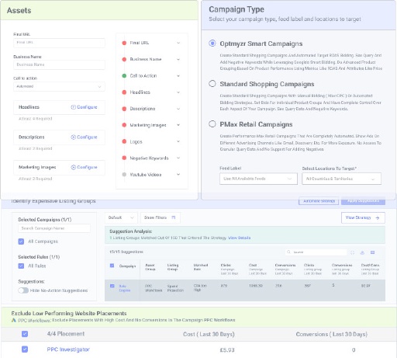Open the PPC Investigator placement link
Screen dimensions: 397x358
coord(68,349)
